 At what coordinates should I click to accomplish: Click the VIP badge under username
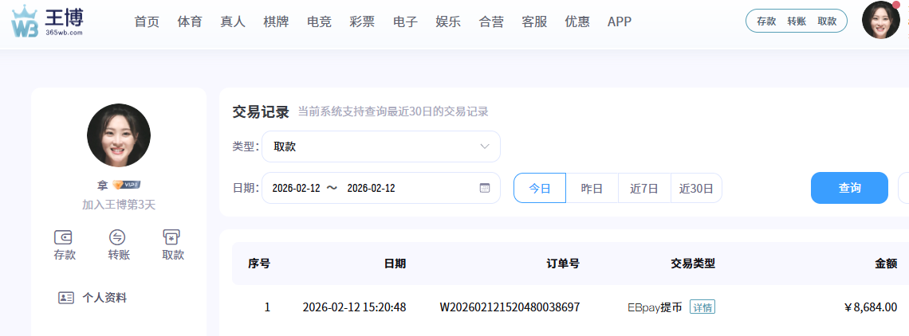[x=127, y=185]
